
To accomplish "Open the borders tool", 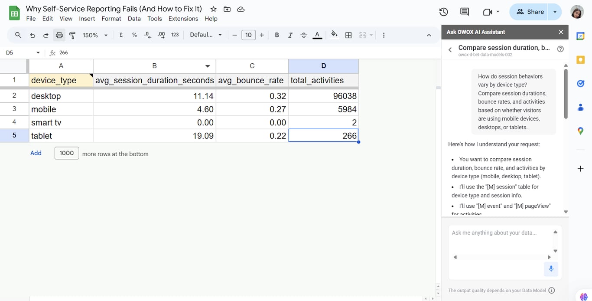I will tap(348, 35).
